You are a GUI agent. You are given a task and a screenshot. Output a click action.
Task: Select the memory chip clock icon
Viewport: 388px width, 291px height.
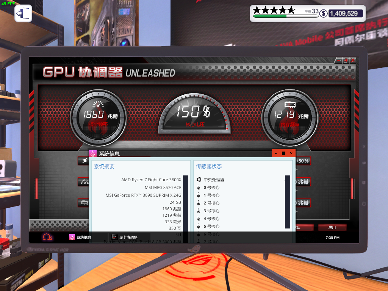84,203
